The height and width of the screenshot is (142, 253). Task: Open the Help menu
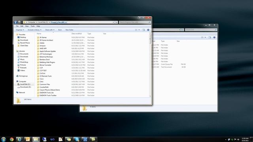38,26
